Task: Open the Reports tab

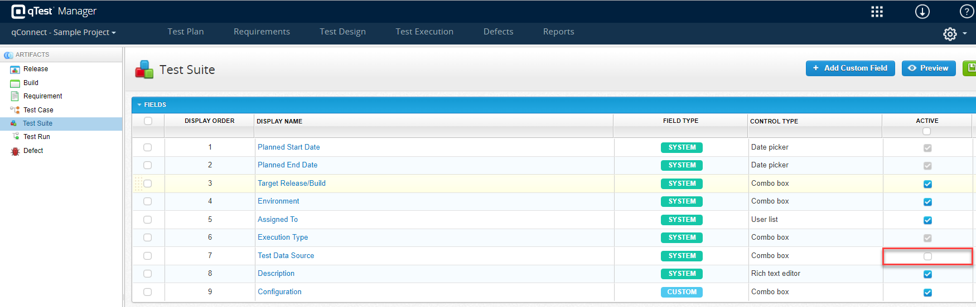Action: point(558,32)
